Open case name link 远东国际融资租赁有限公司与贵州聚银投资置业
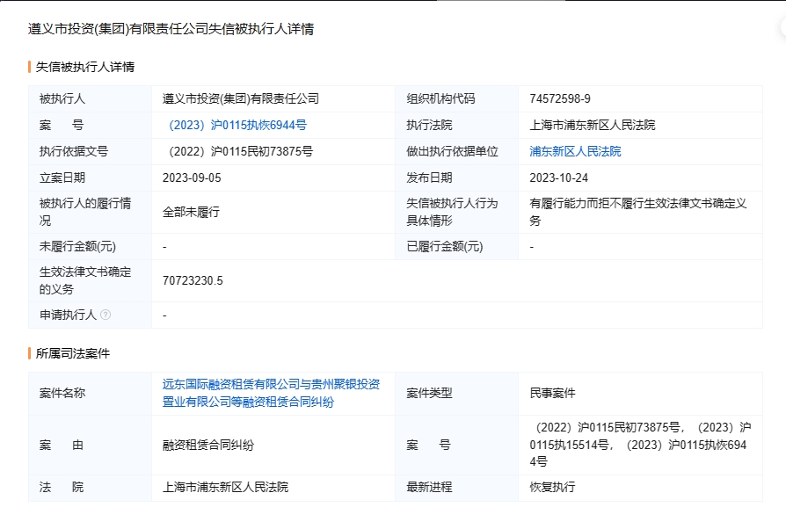786x522 pixels. coord(271,393)
